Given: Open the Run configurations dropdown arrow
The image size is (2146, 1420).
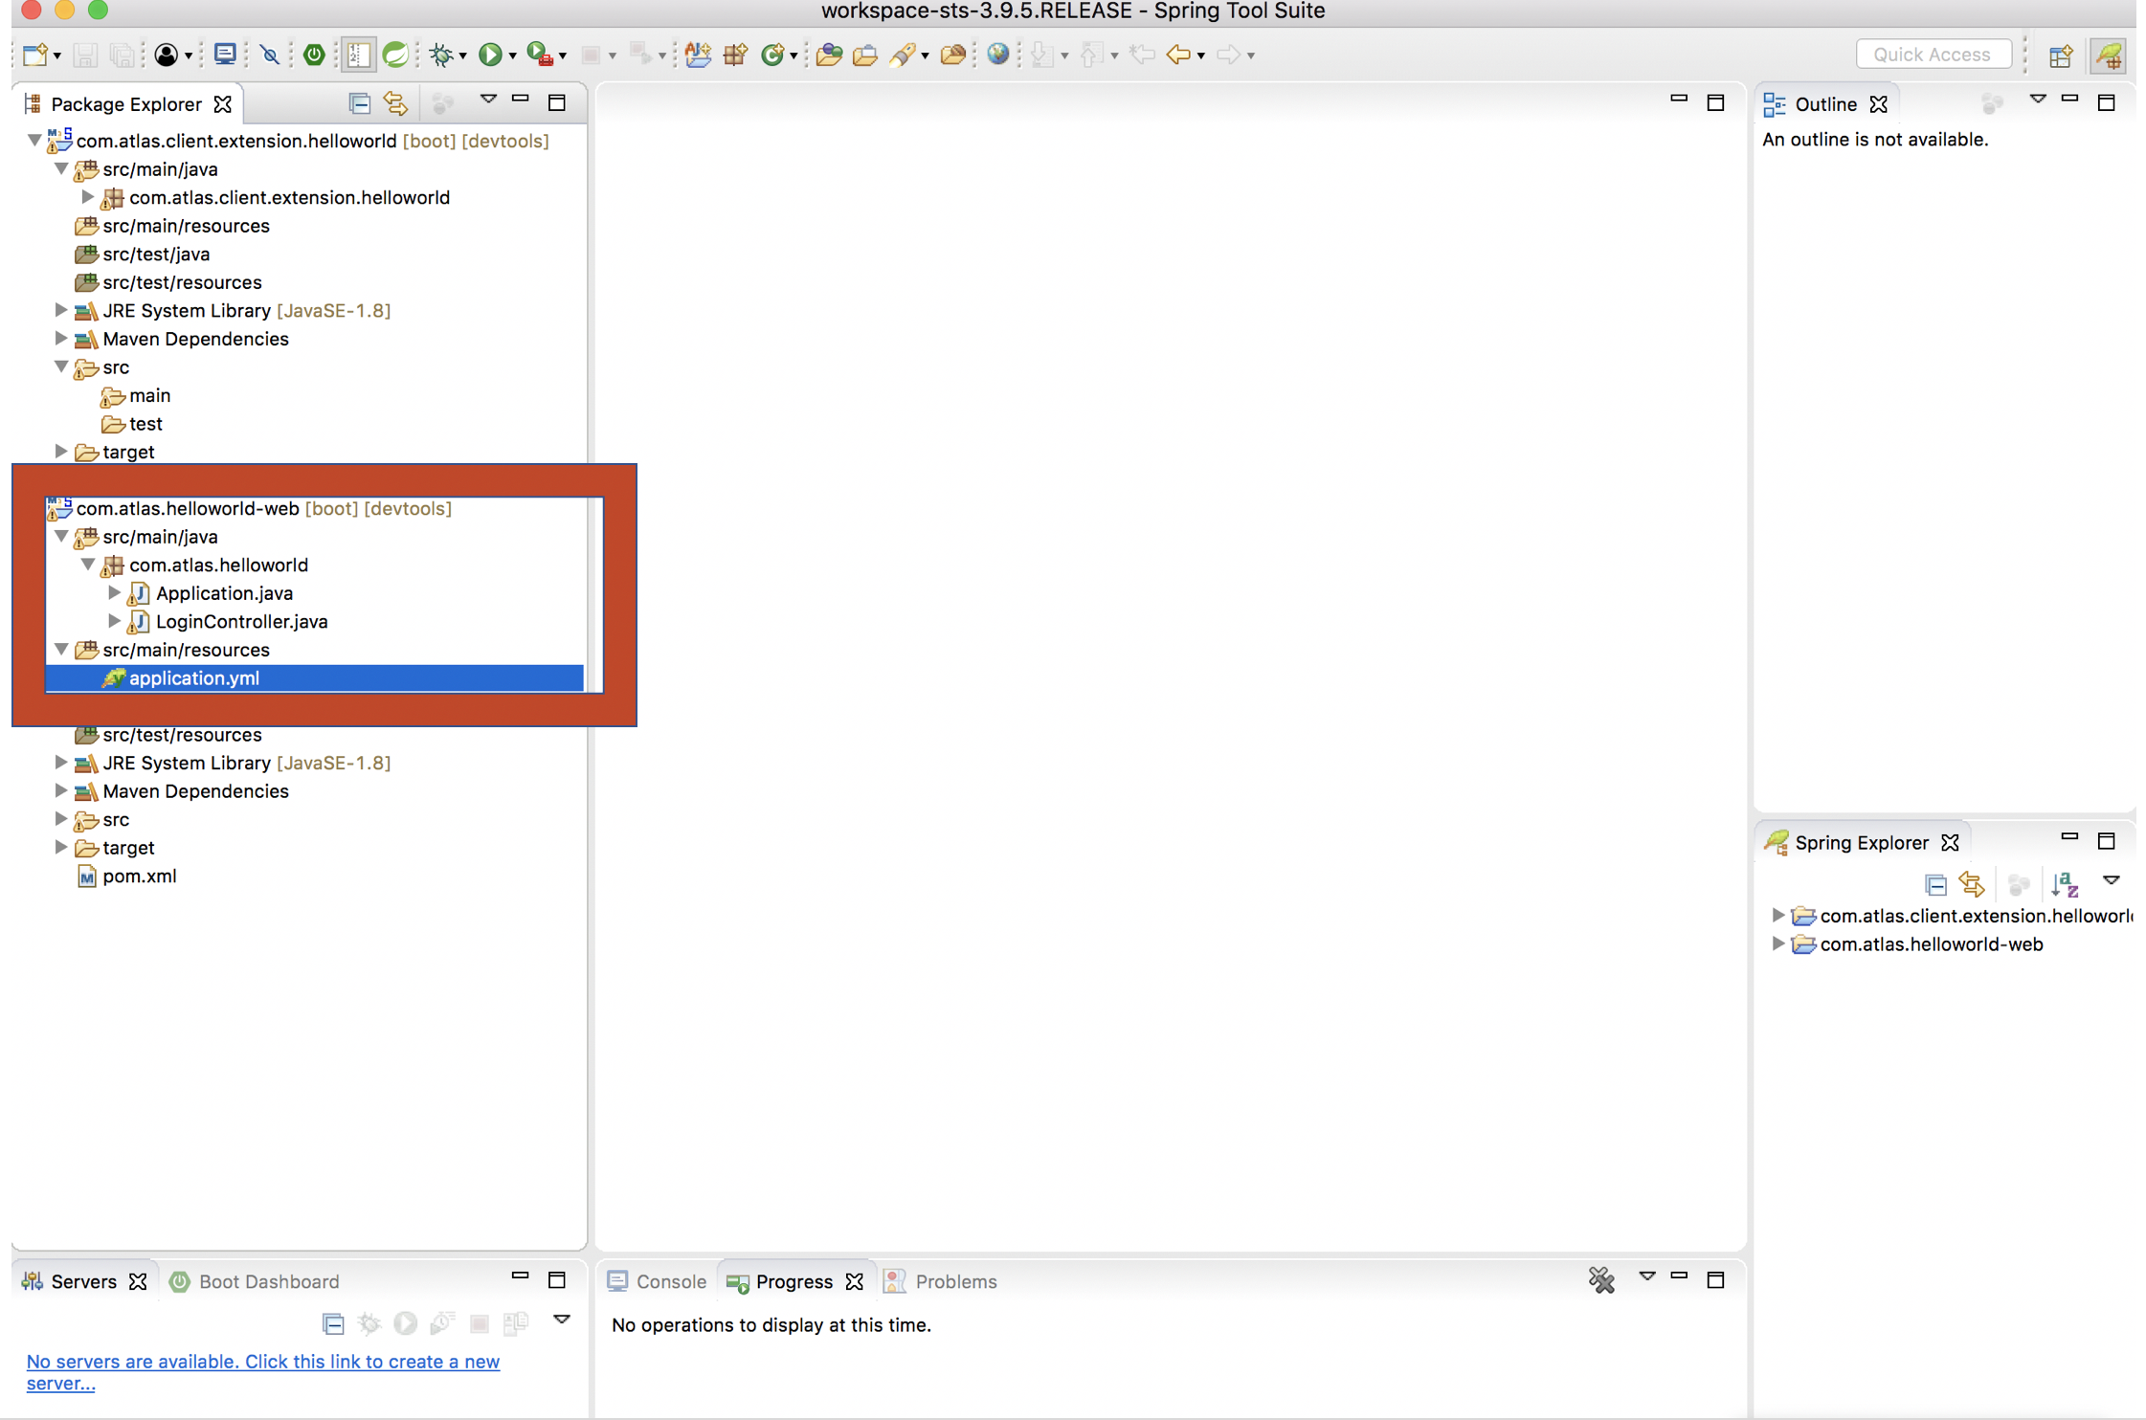Looking at the screenshot, I should tap(512, 55).
